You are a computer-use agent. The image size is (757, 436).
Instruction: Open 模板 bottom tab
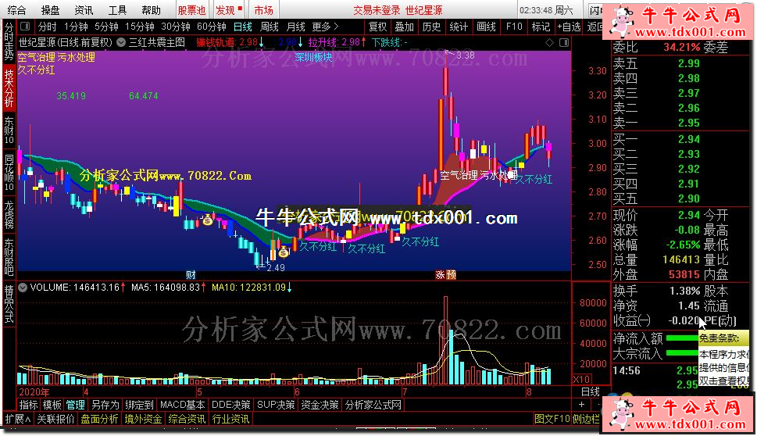(52, 405)
